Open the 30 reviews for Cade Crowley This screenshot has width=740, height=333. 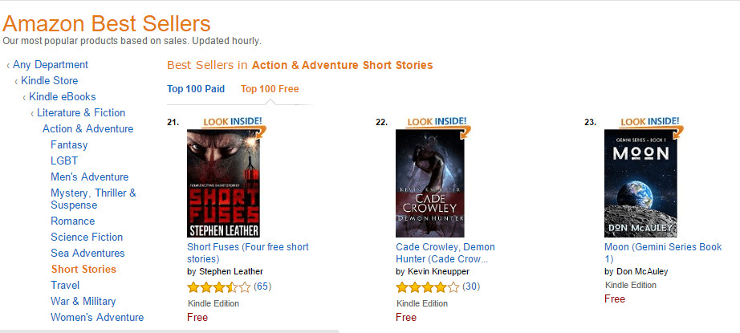point(471,286)
